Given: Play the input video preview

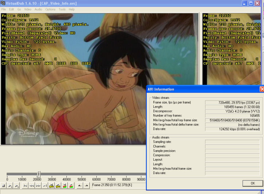Looking at the screenshot, I should [x=10, y=186].
